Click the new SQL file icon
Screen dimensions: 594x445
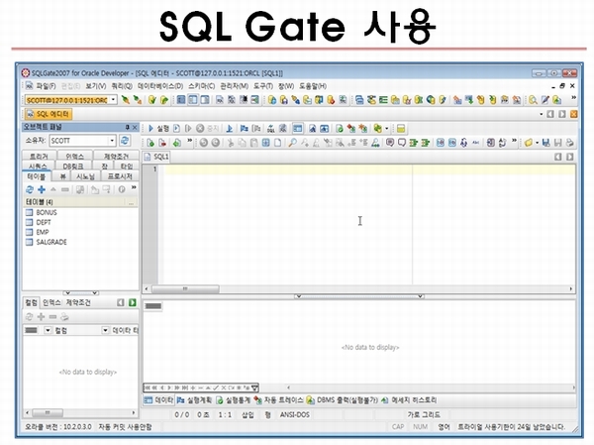[150, 143]
